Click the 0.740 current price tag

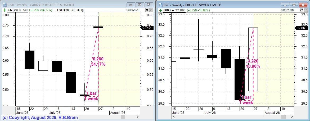[147, 28]
